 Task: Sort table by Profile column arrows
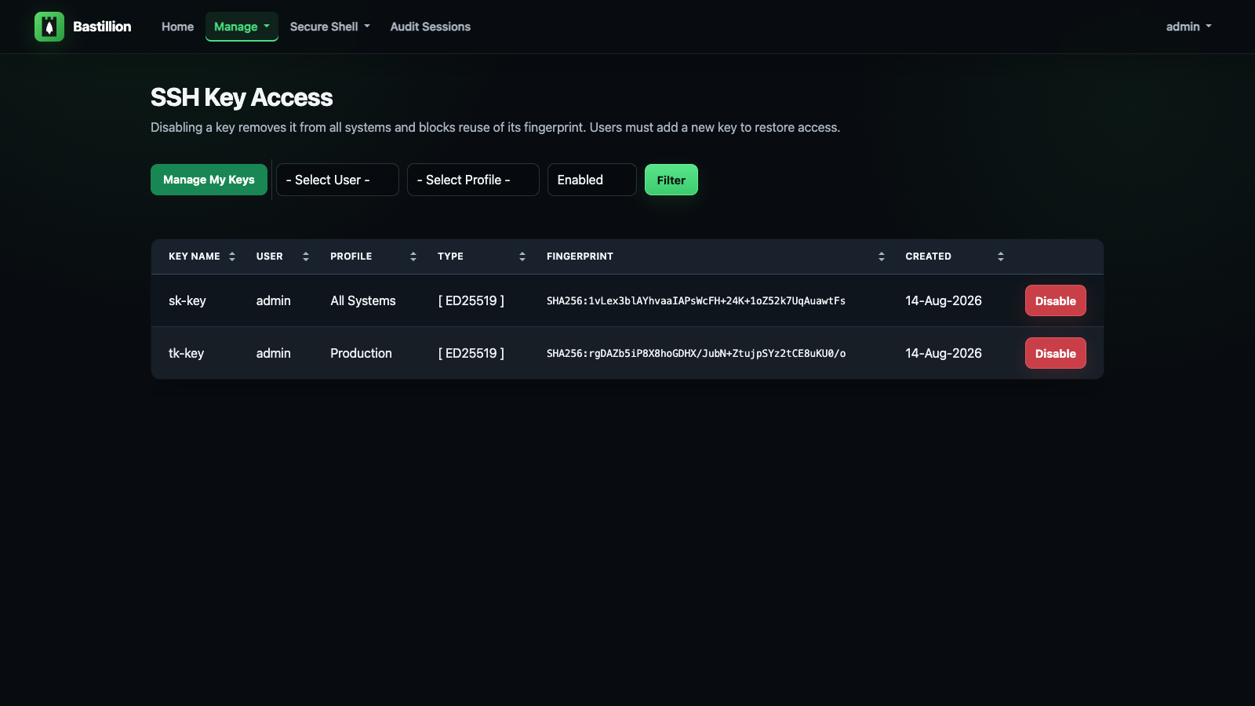pyautogui.click(x=413, y=257)
